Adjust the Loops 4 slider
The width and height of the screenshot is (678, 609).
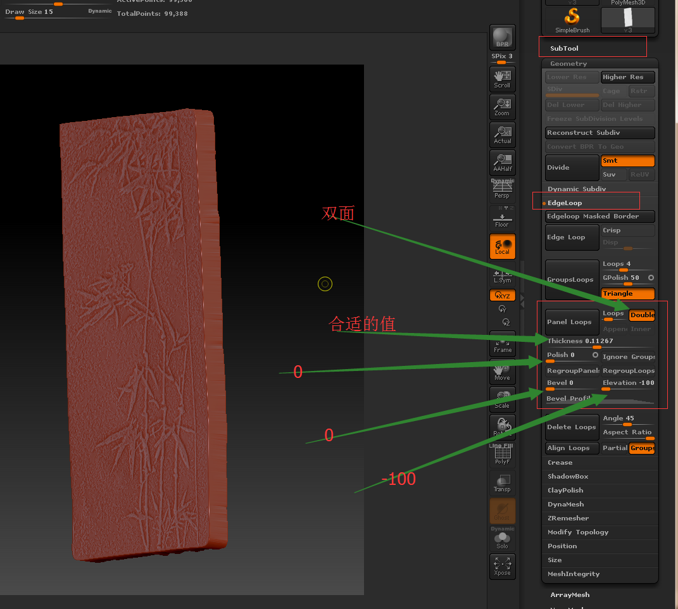tap(627, 266)
